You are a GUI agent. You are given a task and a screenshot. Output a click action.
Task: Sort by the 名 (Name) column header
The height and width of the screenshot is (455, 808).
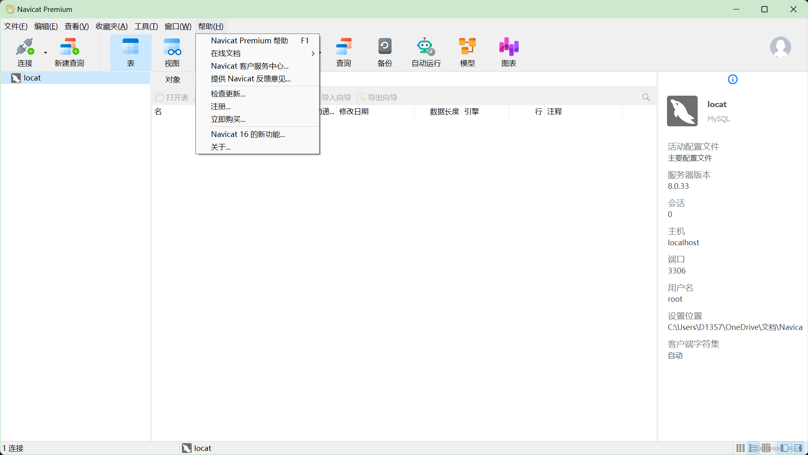coord(158,112)
